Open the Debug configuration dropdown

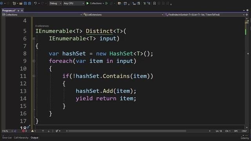55,4
